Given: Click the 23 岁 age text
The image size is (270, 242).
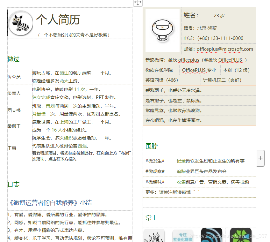Looking at the screenshot, I should point(219,16).
